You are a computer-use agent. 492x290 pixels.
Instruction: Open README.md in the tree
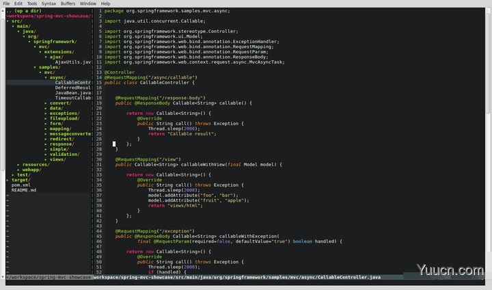24,190
